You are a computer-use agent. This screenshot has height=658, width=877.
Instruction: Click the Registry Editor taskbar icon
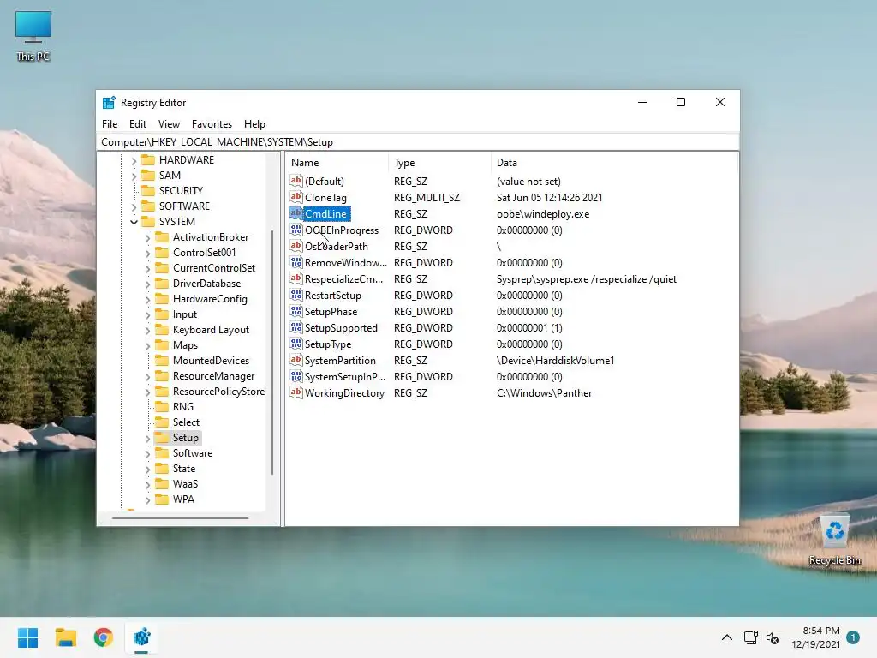pyautogui.click(x=141, y=637)
